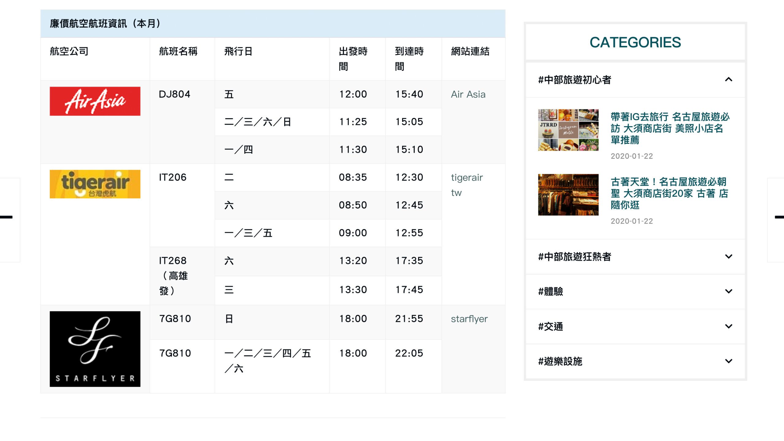Select the 7G810 cell departing 一/二/三/四/五/六
The width and height of the screenshot is (784, 441).
(x=182, y=366)
